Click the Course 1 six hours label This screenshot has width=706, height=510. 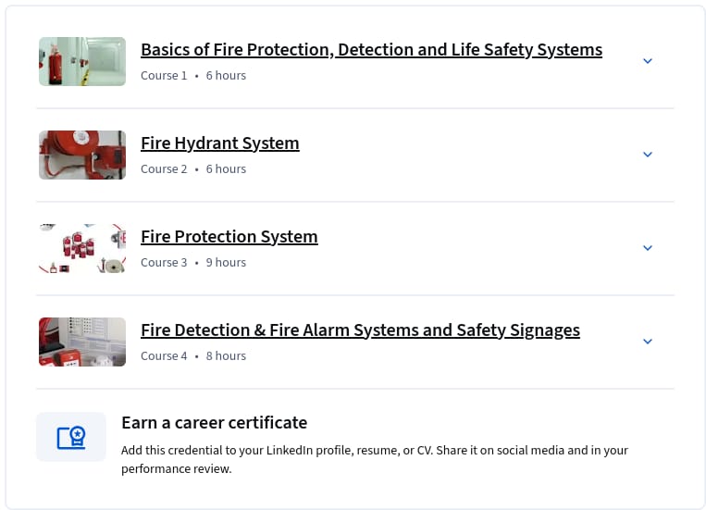(x=193, y=76)
